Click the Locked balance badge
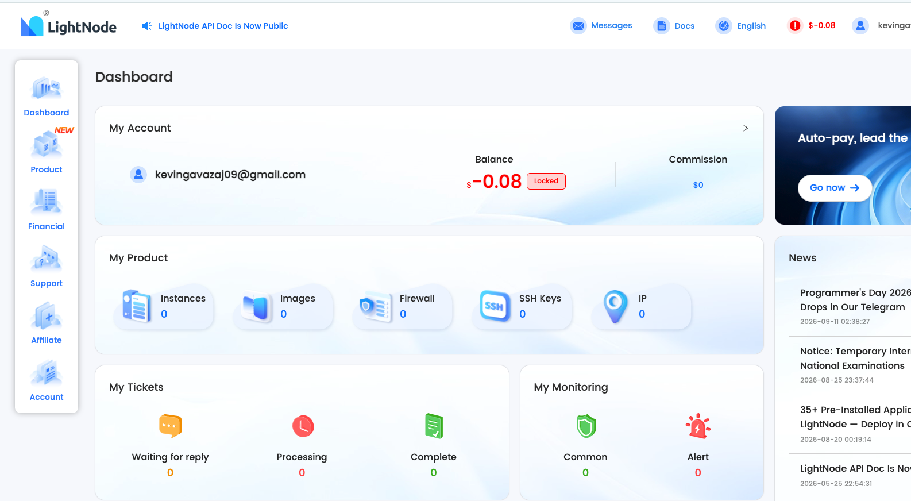911x501 pixels. (x=546, y=181)
